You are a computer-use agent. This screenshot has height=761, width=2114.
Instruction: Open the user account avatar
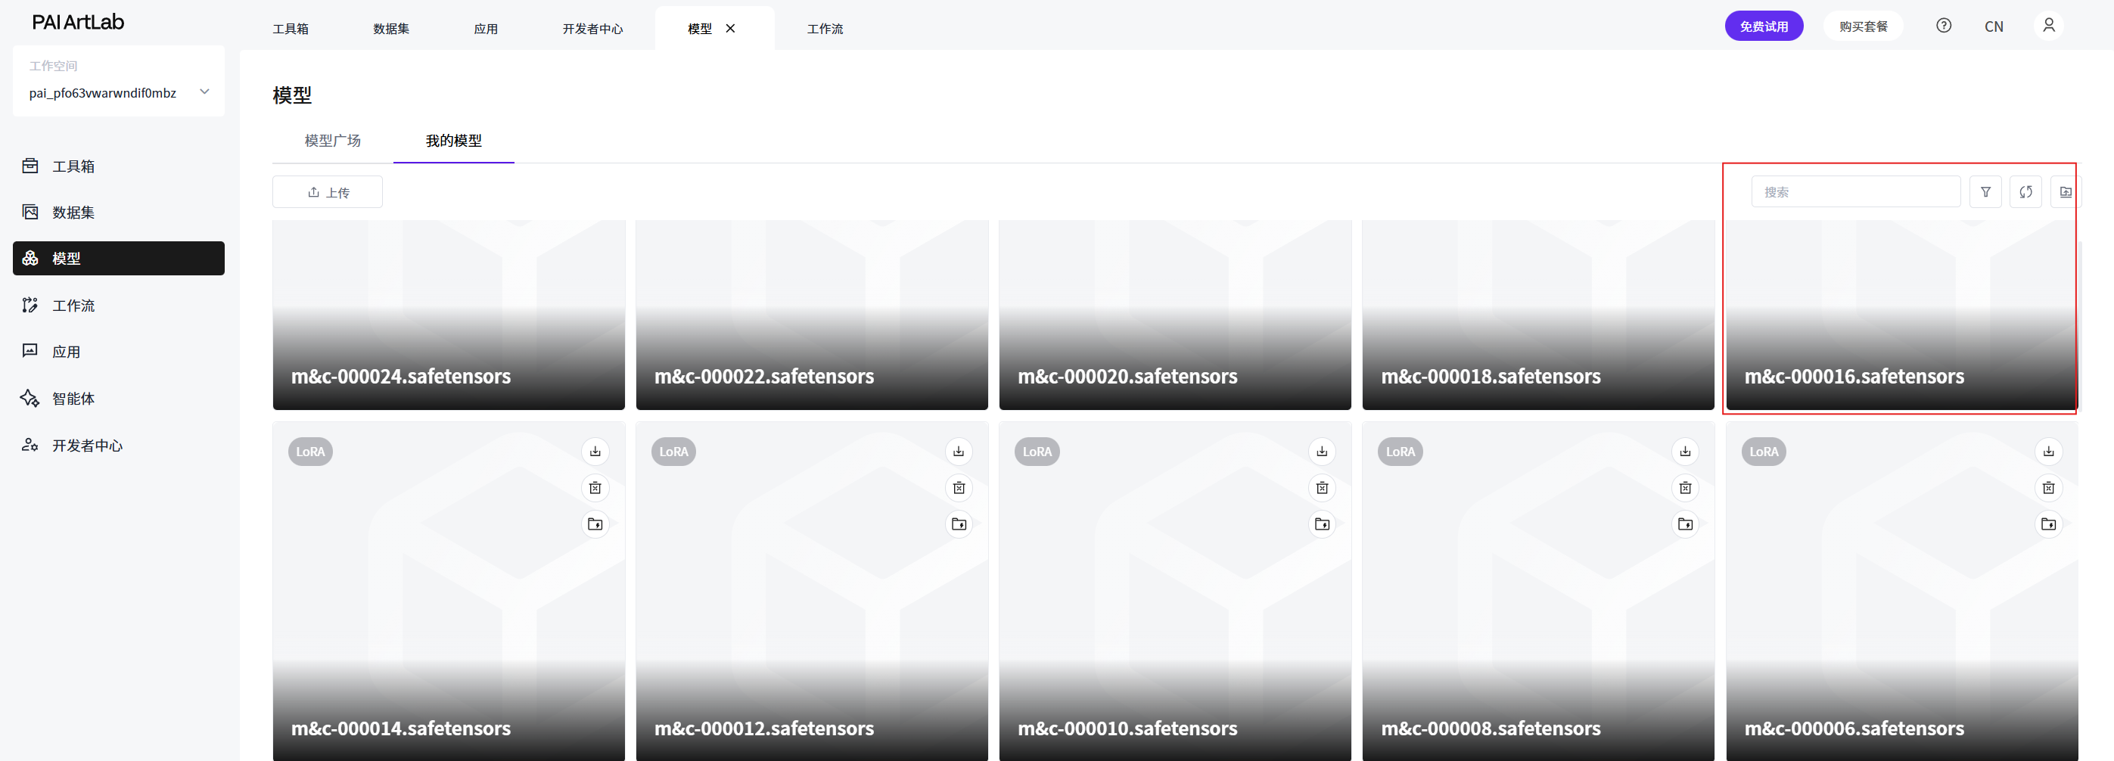[x=2049, y=26]
